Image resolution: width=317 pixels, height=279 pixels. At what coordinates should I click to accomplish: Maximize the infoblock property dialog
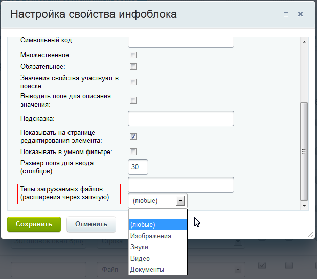286,14
